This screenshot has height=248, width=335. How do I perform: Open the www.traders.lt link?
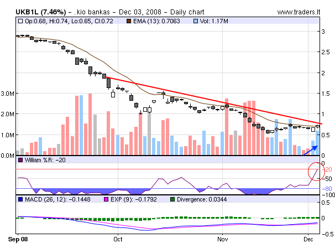click(x=299, y=12)
